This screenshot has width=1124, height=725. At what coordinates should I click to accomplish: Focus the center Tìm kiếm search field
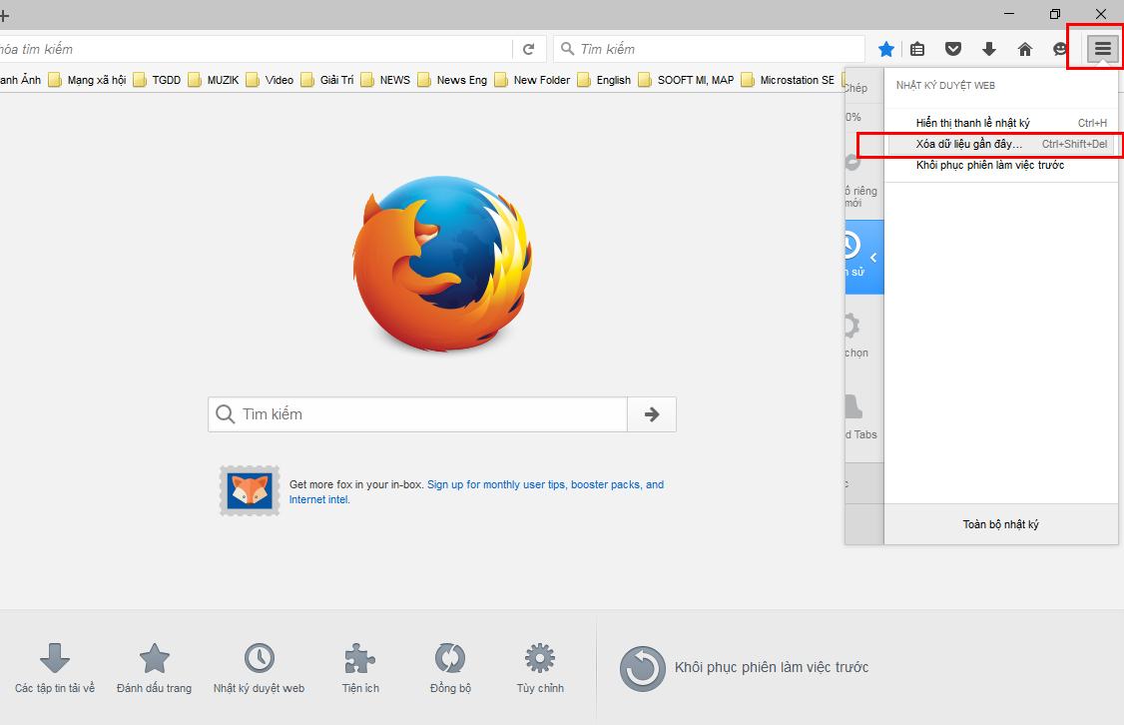coord(418,414)
